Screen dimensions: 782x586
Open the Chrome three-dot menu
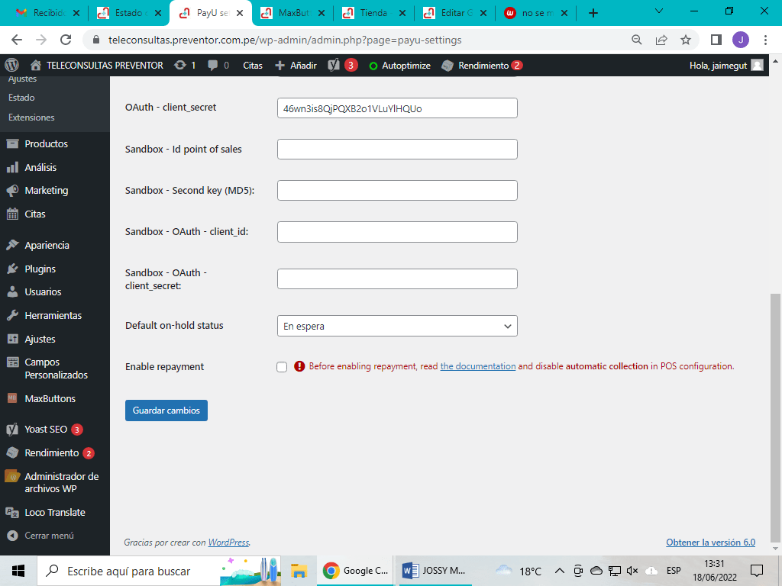point(765,40)
